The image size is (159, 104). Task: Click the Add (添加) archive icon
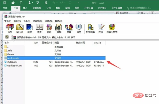[x=10, y=28]
